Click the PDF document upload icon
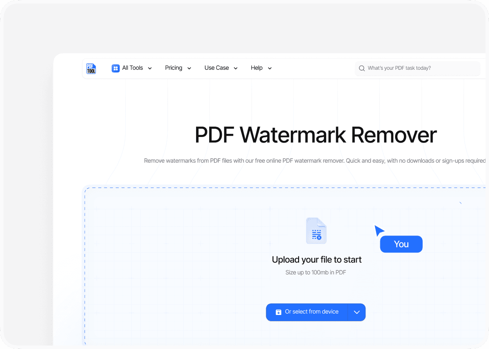489x349 pixels. tap(316, 231)
